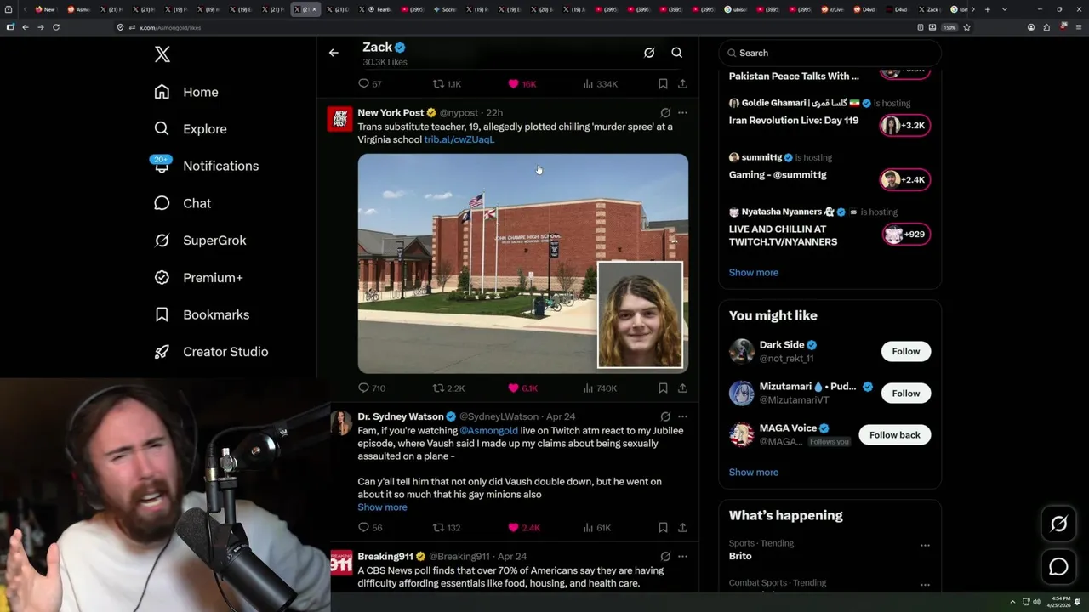Bookmark Dr. Sydney Watson's post
Screen dimensions: 1089x612
coord(663,528)
